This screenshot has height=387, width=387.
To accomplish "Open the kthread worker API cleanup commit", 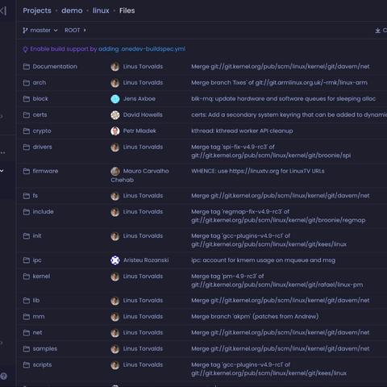I will [x=242, y=131].
